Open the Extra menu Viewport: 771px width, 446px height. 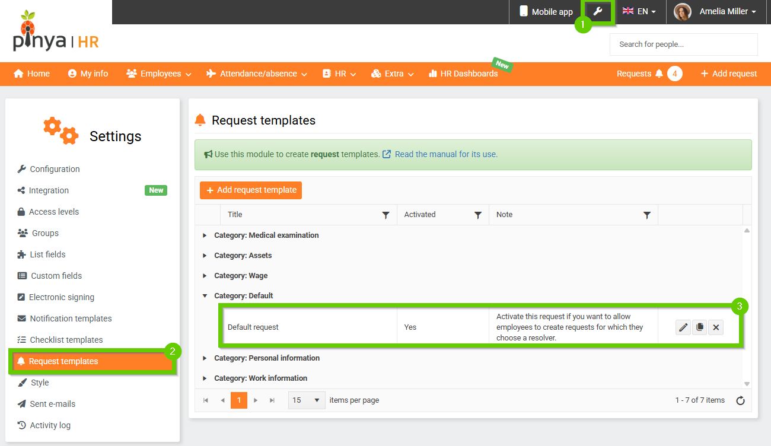[392, 74]
